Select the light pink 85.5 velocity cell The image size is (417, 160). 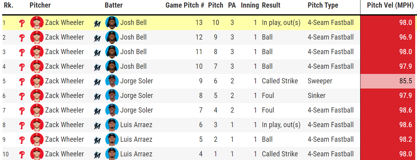388,81
